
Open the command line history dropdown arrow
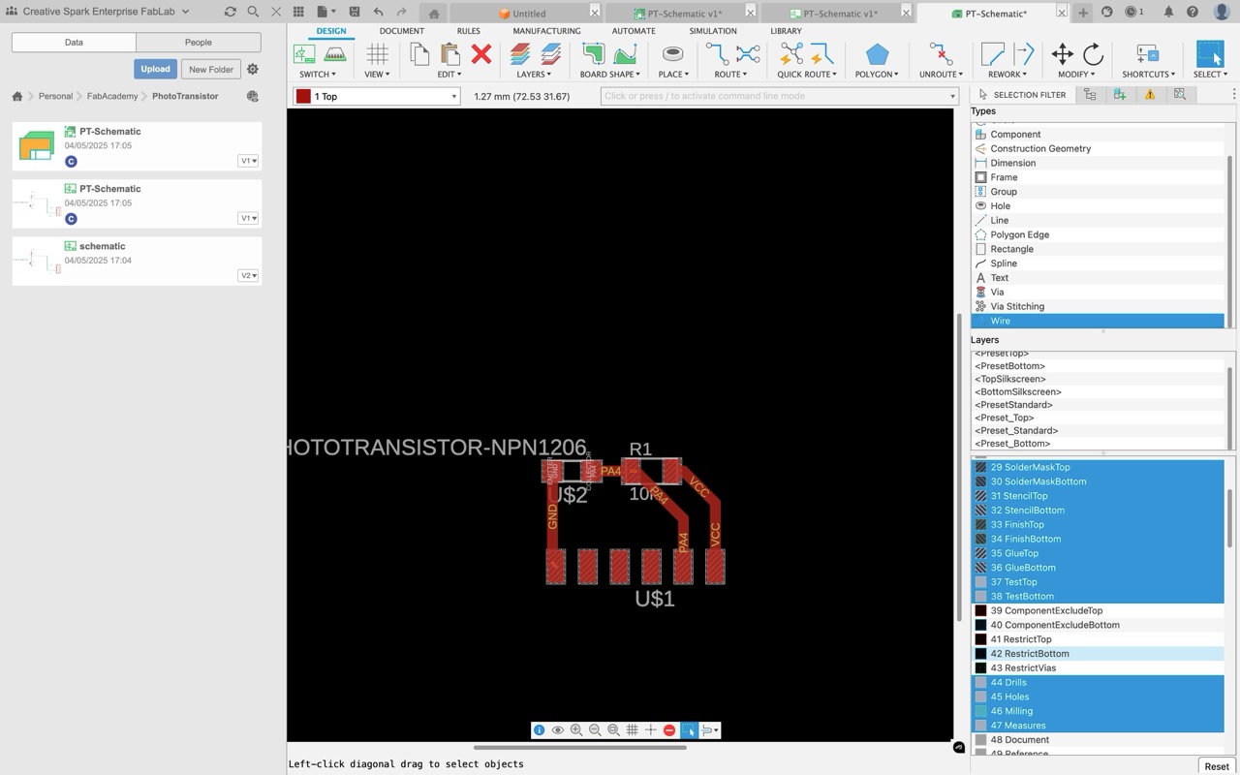point(952,96)
